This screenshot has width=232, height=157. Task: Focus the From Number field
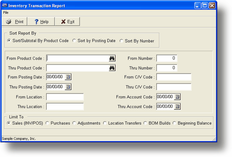[x=167, y=58]
